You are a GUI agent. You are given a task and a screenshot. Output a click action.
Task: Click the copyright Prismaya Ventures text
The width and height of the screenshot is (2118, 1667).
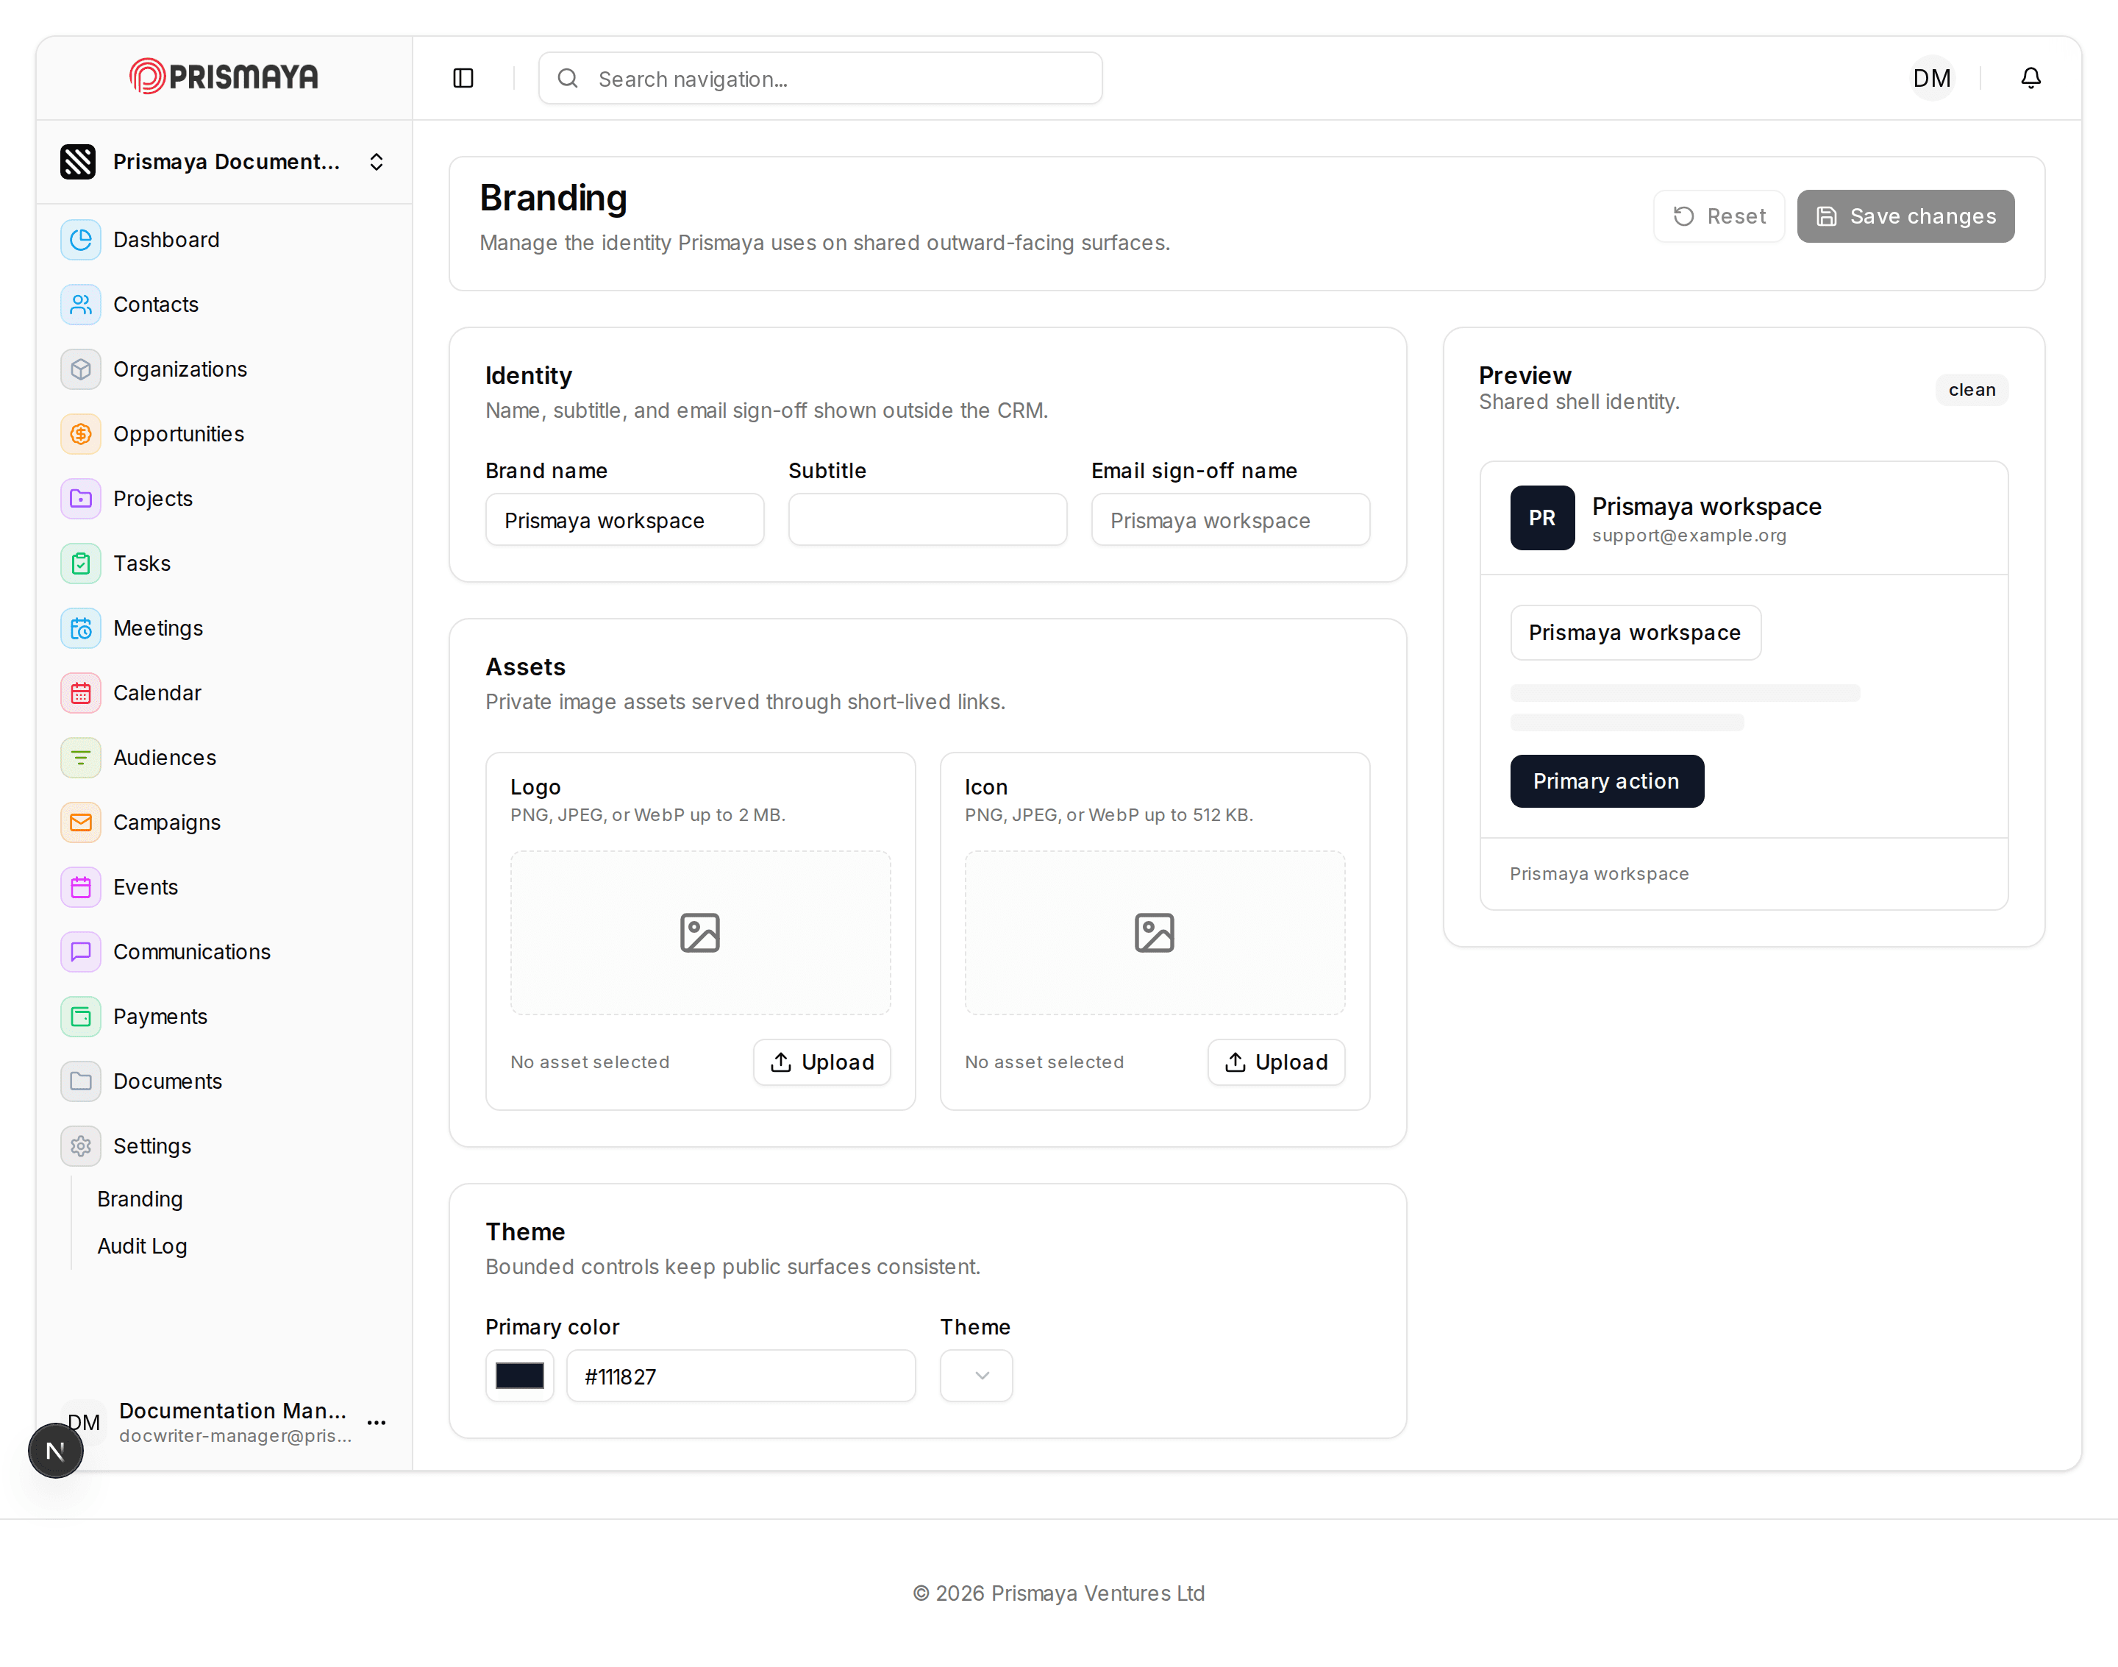pos(1058,1593)
